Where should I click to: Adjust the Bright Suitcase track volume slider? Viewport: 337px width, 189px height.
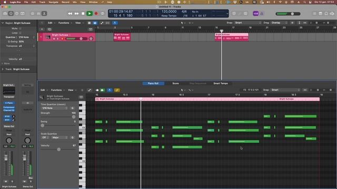tap(76, 39)
